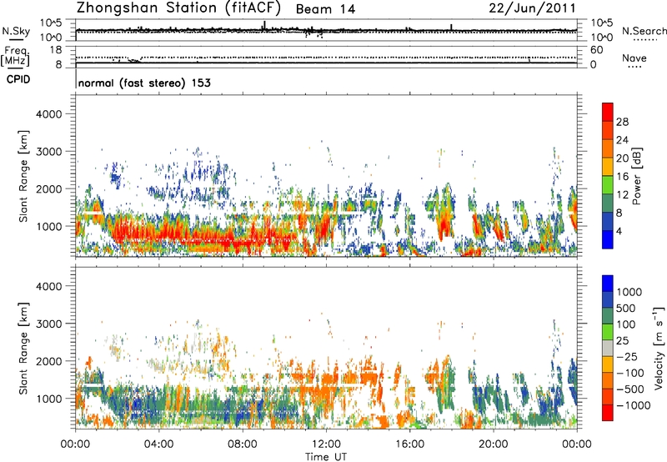Click the 16 tick on Power colorbar
The height and width of the screenshot is (462, 667).
pos(622,177)
